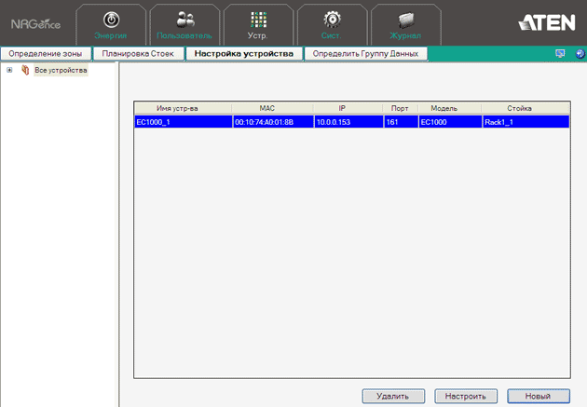The height and width of the screenshot is (407, 587).
Task: Sort by IP column header
Action: pyautogui.click(x=348, y=108)
